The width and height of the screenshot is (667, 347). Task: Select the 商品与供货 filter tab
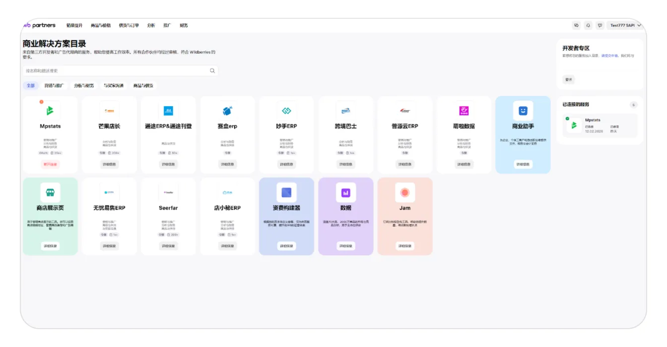(x=143, y=86)
